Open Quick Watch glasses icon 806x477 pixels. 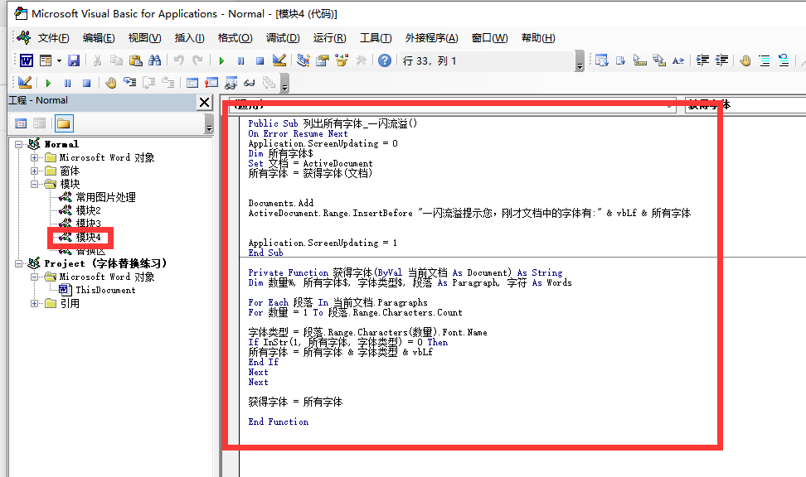click(x=250, y=83)
